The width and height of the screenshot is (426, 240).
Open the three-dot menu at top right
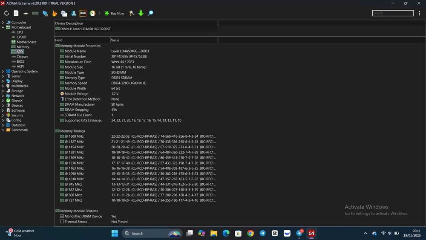(419, 13)
